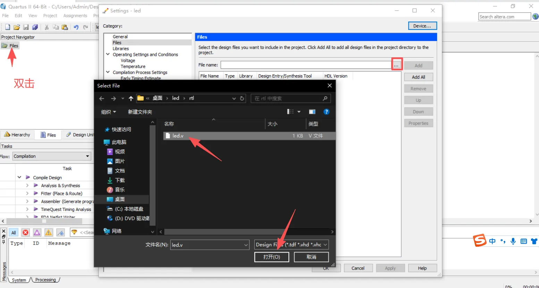Screen dimensions: 539x288
Task: Filter messages by error icon
Action: point(25,232)
